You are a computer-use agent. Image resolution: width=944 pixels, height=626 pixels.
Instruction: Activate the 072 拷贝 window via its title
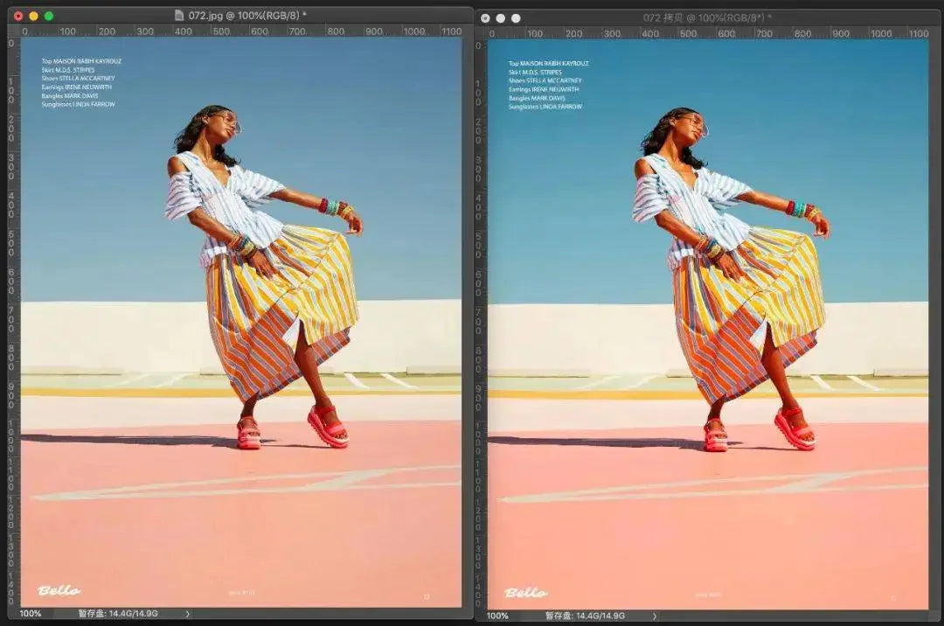(704, 17)
